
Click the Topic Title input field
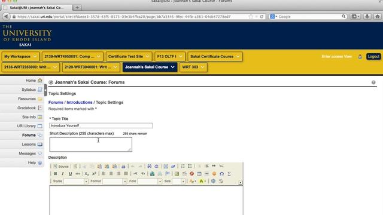101,125
